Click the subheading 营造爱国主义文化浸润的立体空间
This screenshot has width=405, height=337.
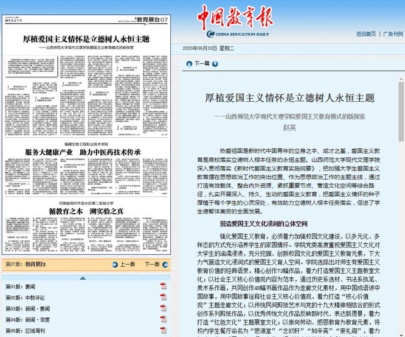click(263, 224)
